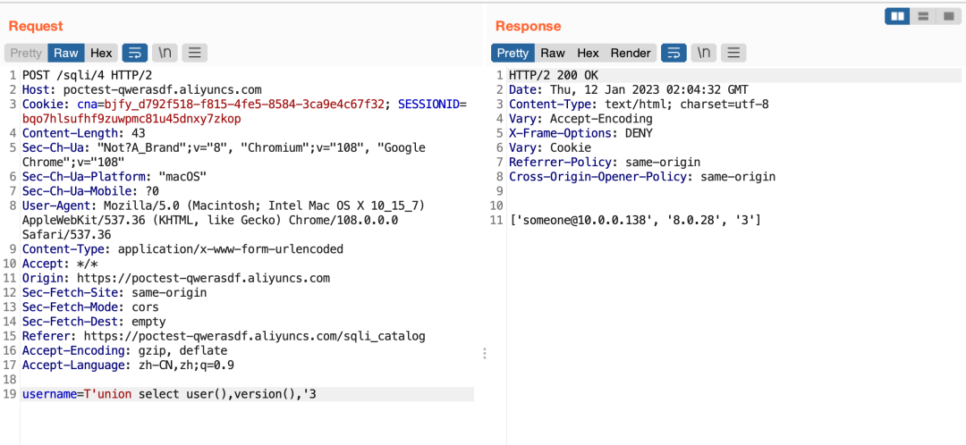This screenshot has width=966, height=445.
Task: Select Raw tab in Request panel
Action: pos(66,53)
